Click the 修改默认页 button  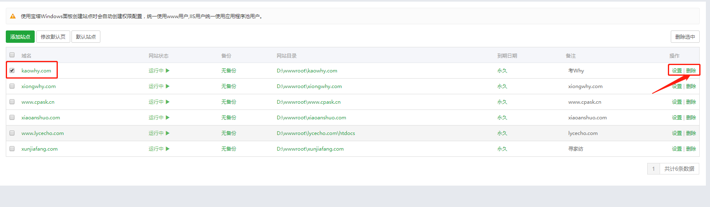pyautogui.click(x=53, y=37)
